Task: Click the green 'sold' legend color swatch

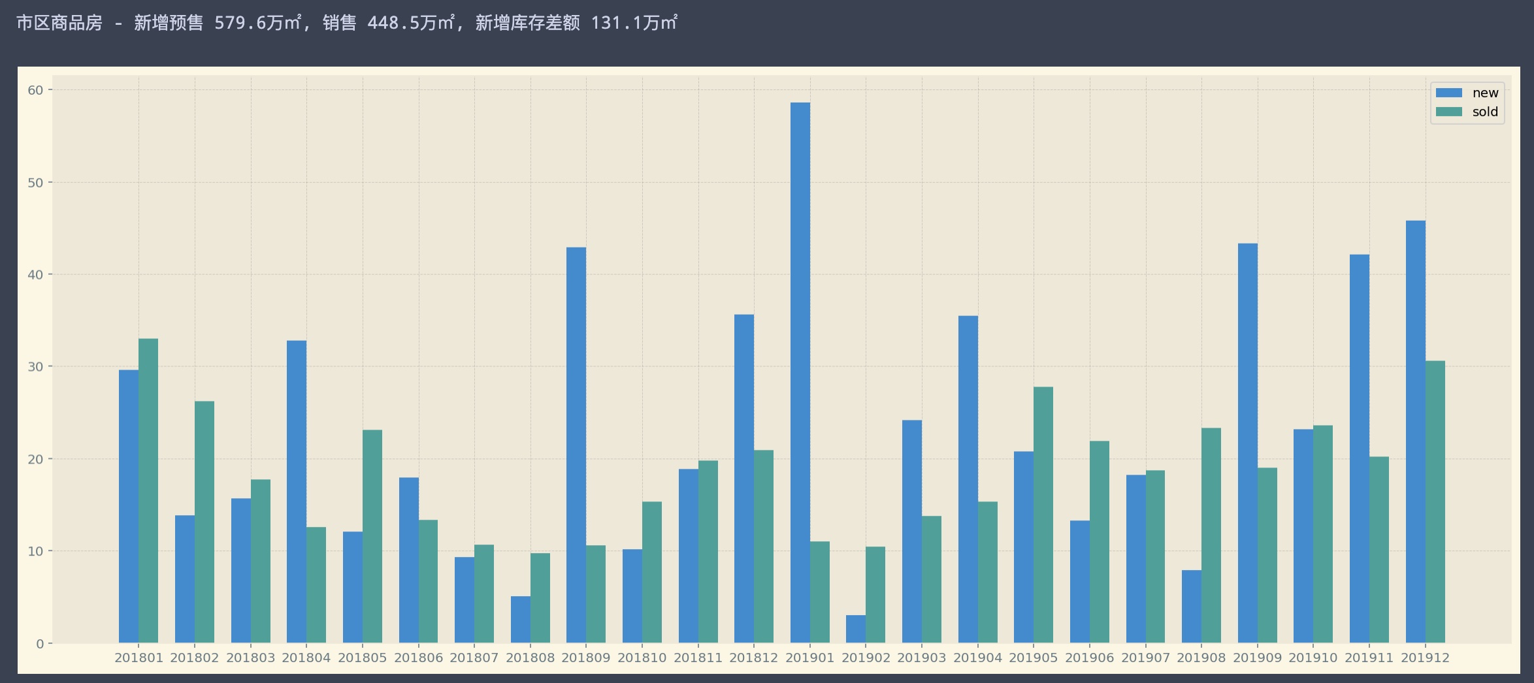Action: tap(1448, 112)
